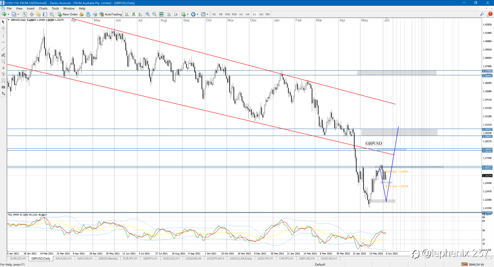Viewport: 494px width, 267px height.
Task: Select the Crosshair tool
Action: [3, 29]
